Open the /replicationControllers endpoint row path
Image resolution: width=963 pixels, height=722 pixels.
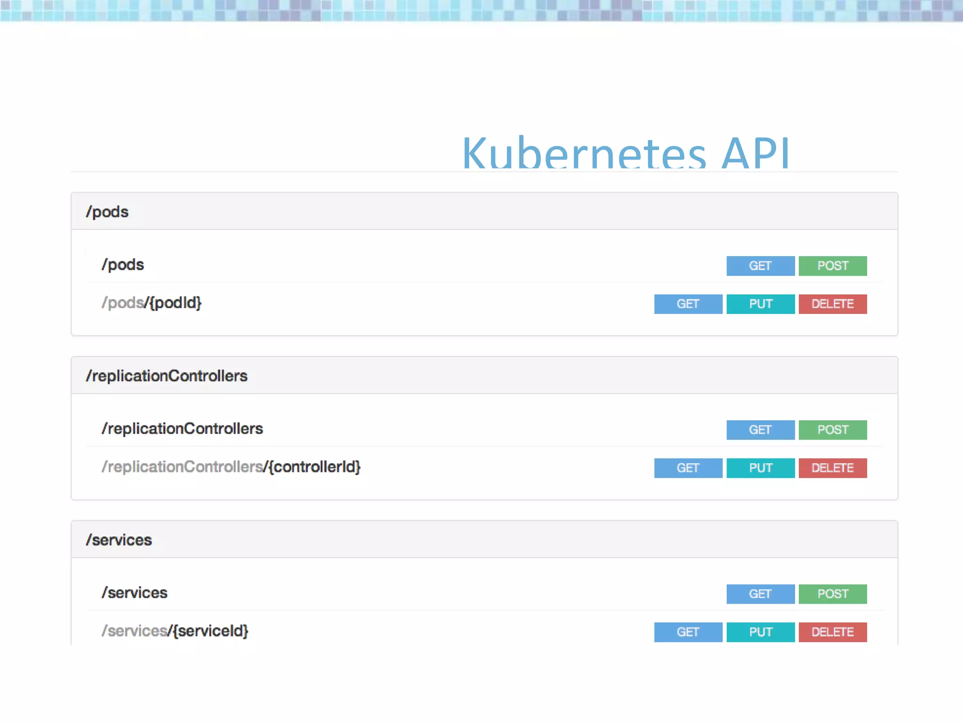pyautogui.click(x=182, y=429)
